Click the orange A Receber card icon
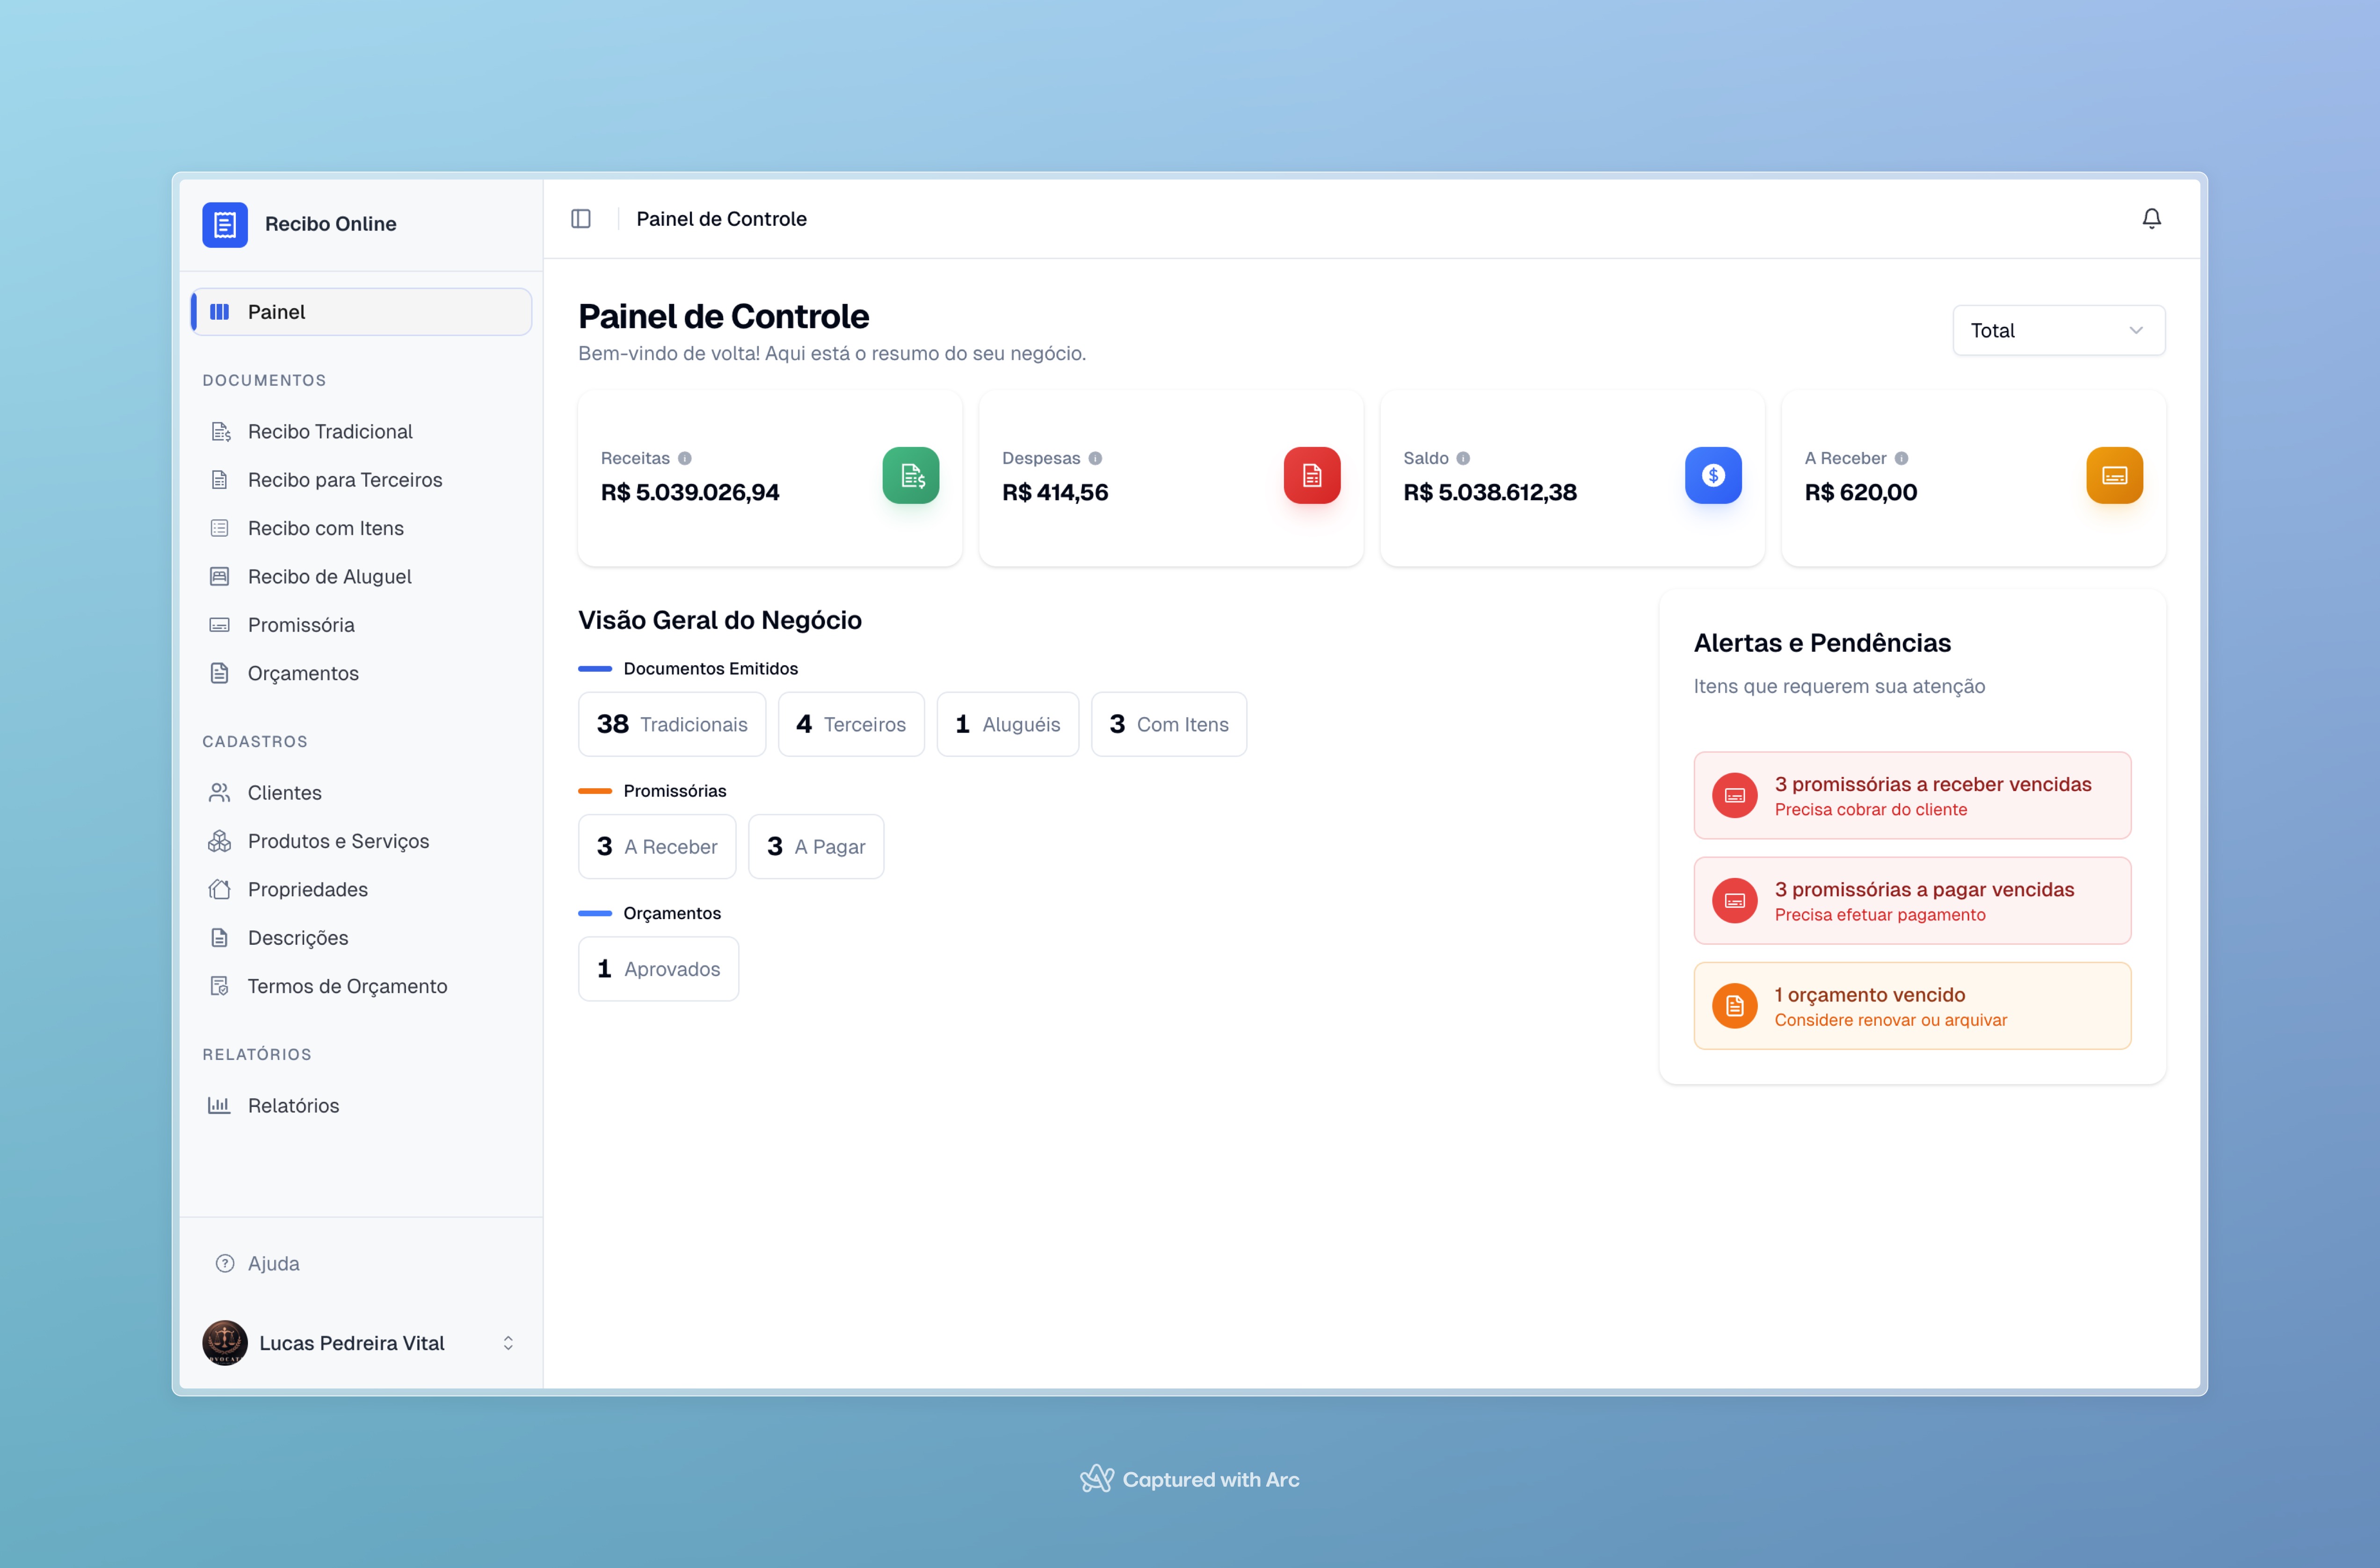The image size is (2380, 1568). pyautogui.click(x=2115, y=476)
